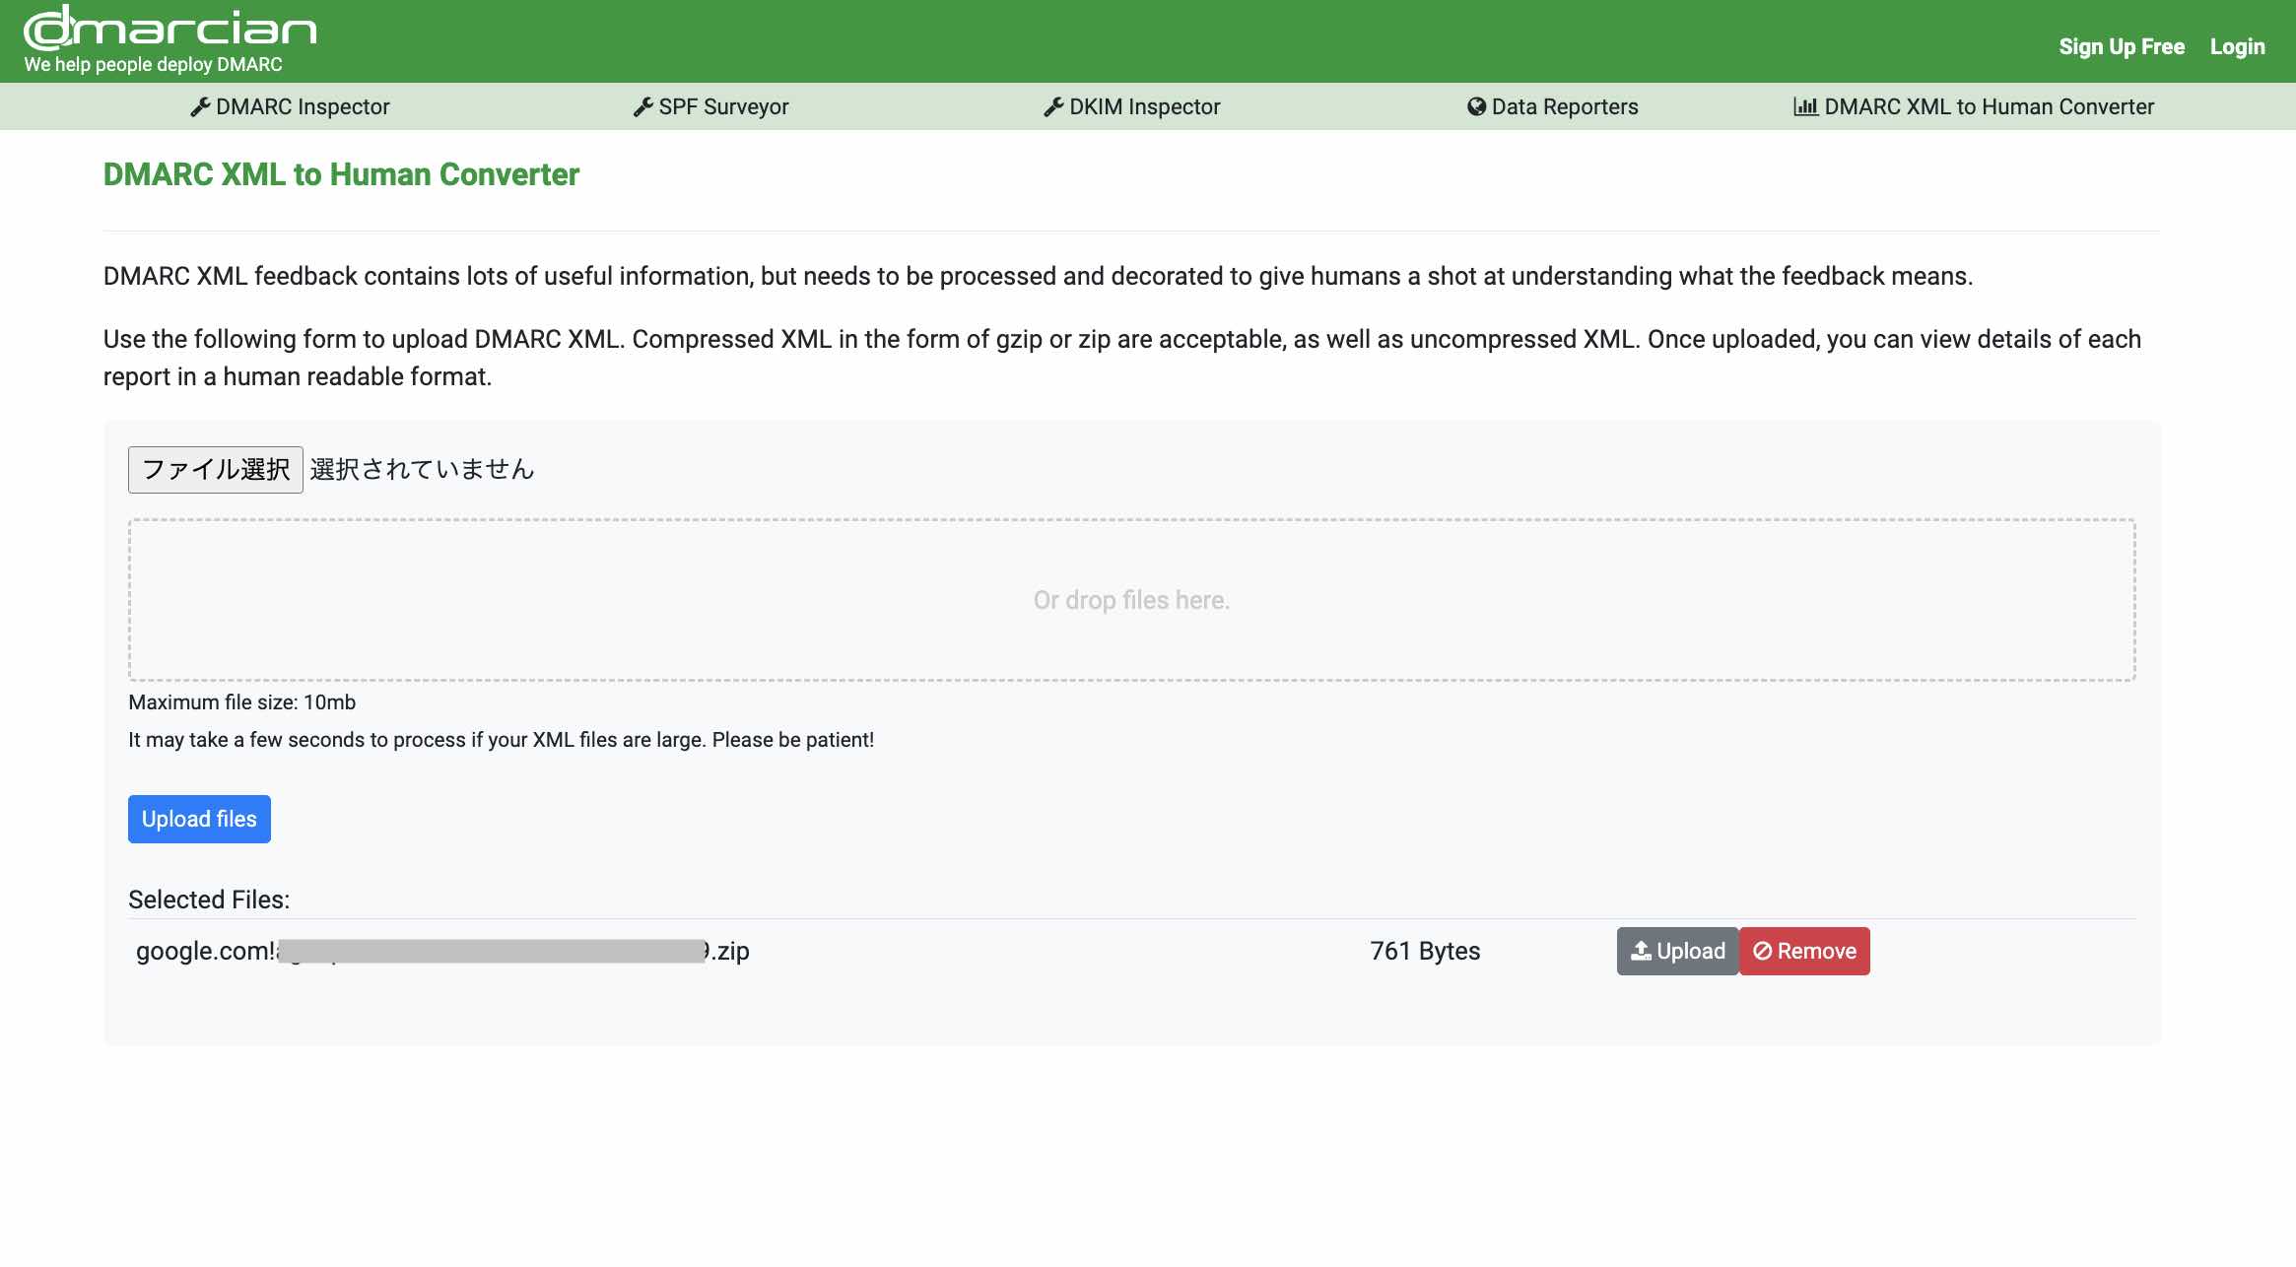
Task: Click the wrench icon beside DKIM Inspector
Action: coord(1053,106)
